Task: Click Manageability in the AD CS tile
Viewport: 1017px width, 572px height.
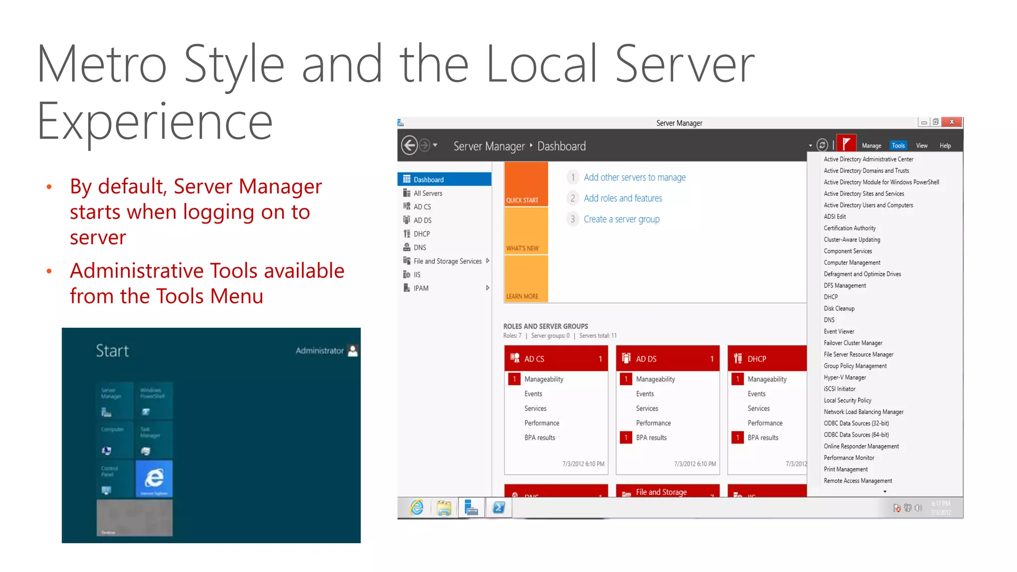Action: coord(544,379)
